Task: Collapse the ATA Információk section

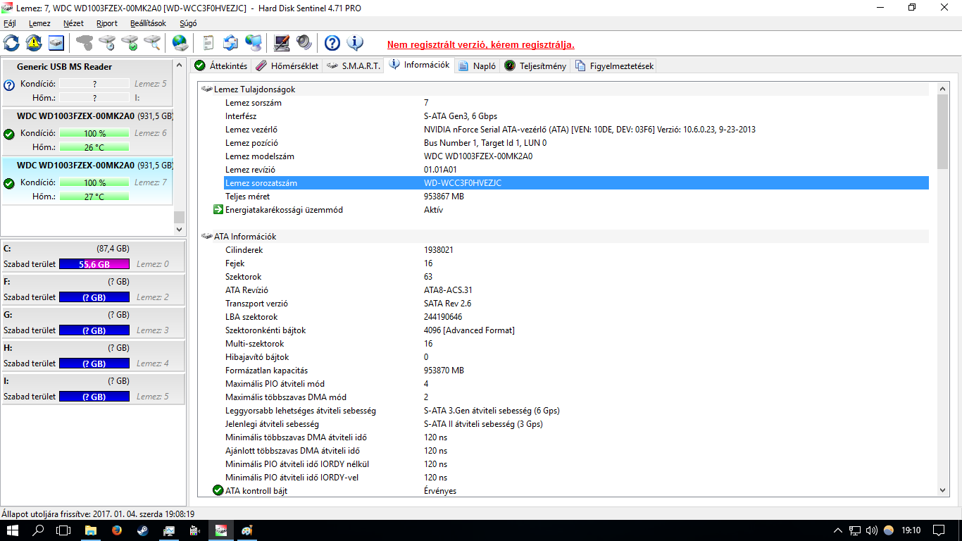Action: (206, 237)
